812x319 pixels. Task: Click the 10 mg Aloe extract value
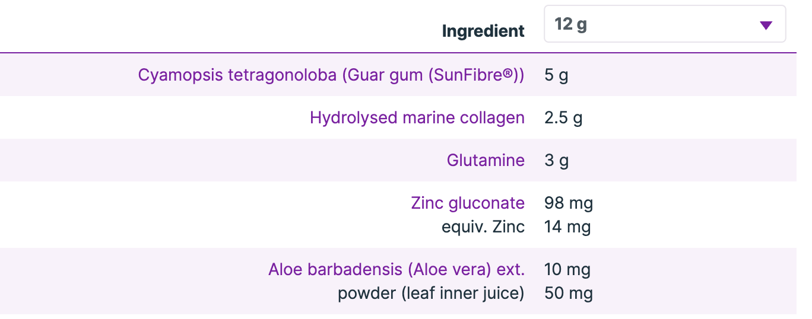click(567, 269)
